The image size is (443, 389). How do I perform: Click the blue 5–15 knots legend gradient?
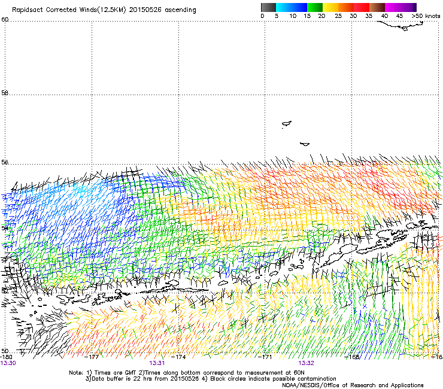click(292, 7)
